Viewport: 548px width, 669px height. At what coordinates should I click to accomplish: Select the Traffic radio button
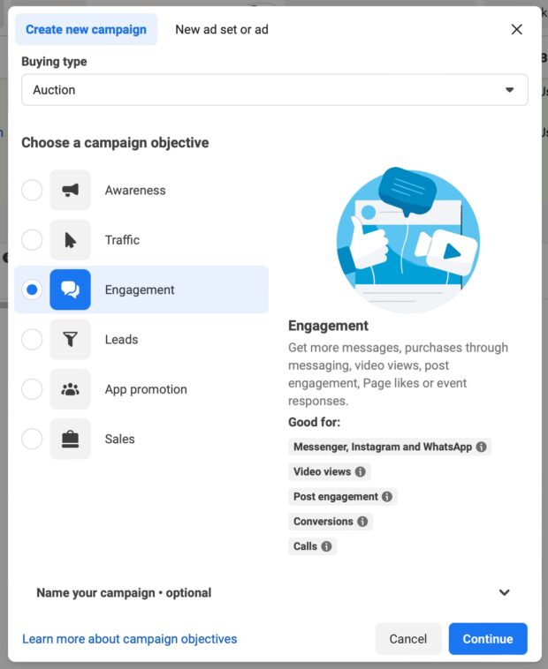pyautogui.click(x=32, y=240)
